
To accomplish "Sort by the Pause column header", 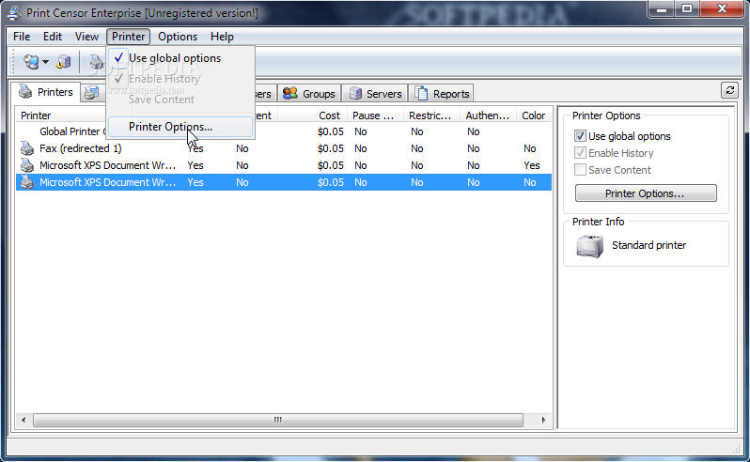I will (x=374, y=115).
